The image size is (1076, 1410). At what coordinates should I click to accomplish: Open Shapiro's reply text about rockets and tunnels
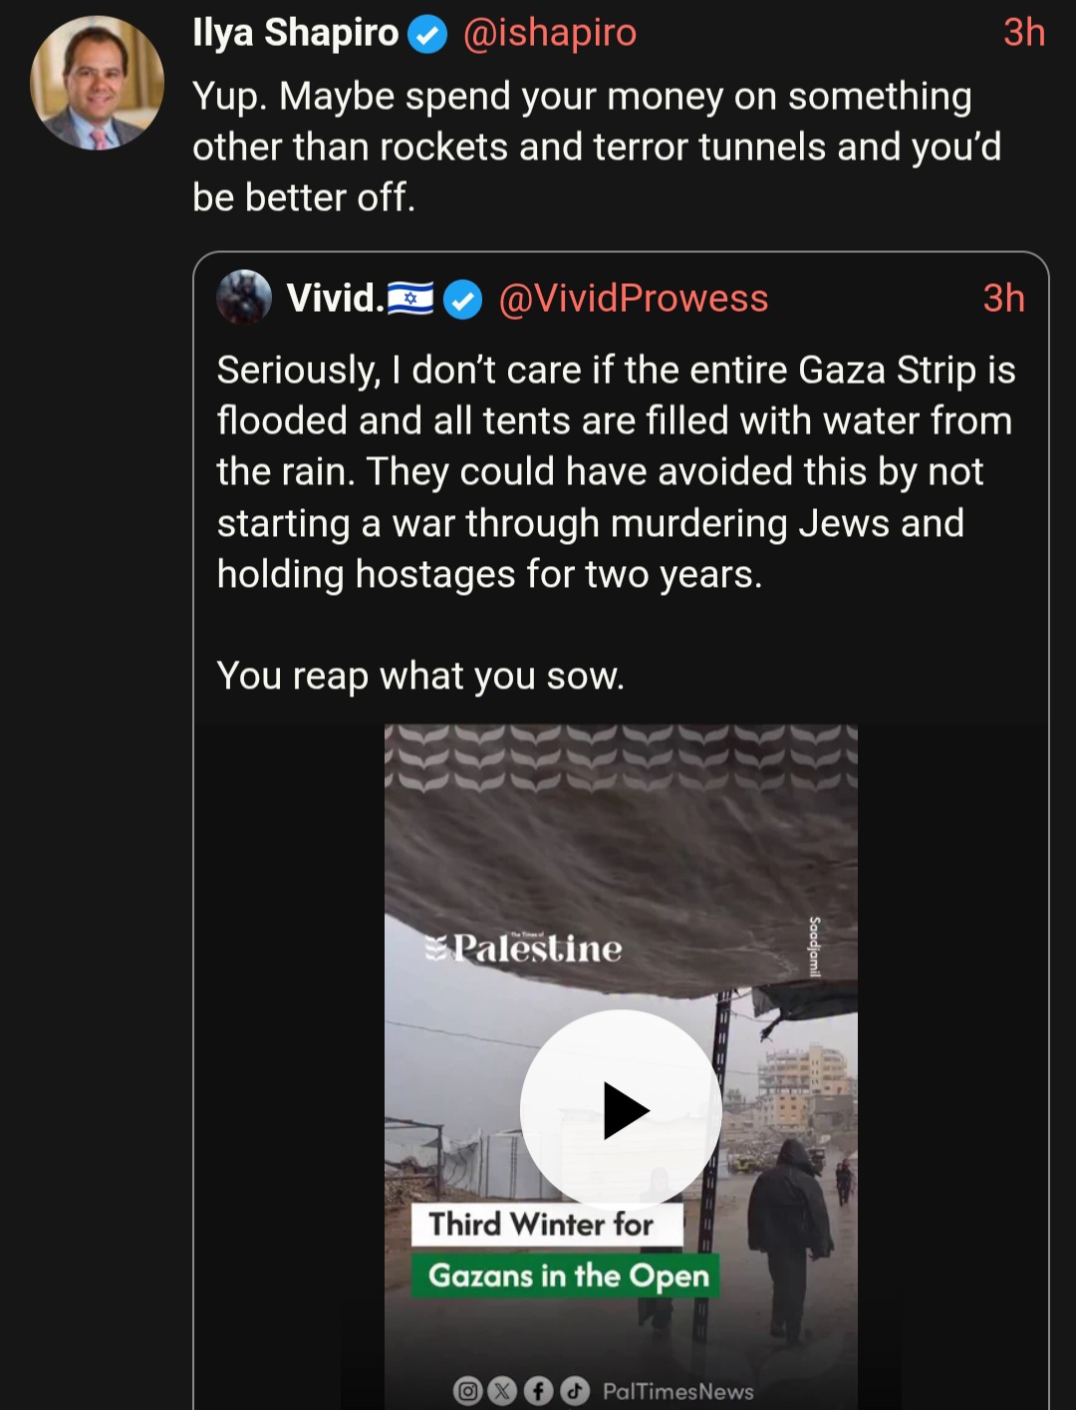(597, 146)
